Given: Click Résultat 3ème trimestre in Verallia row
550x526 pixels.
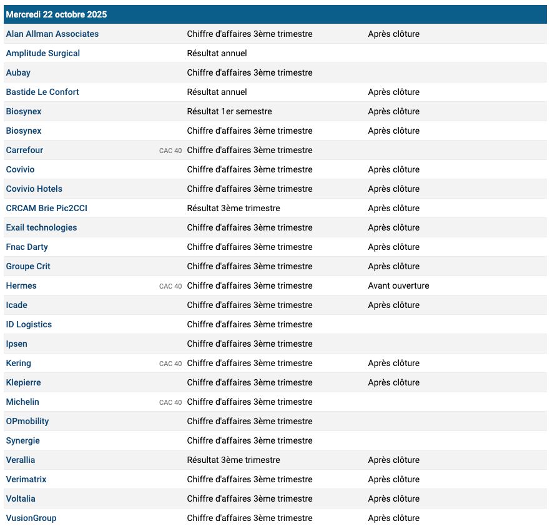Looking at the screenshot, I should pos(233,460).
